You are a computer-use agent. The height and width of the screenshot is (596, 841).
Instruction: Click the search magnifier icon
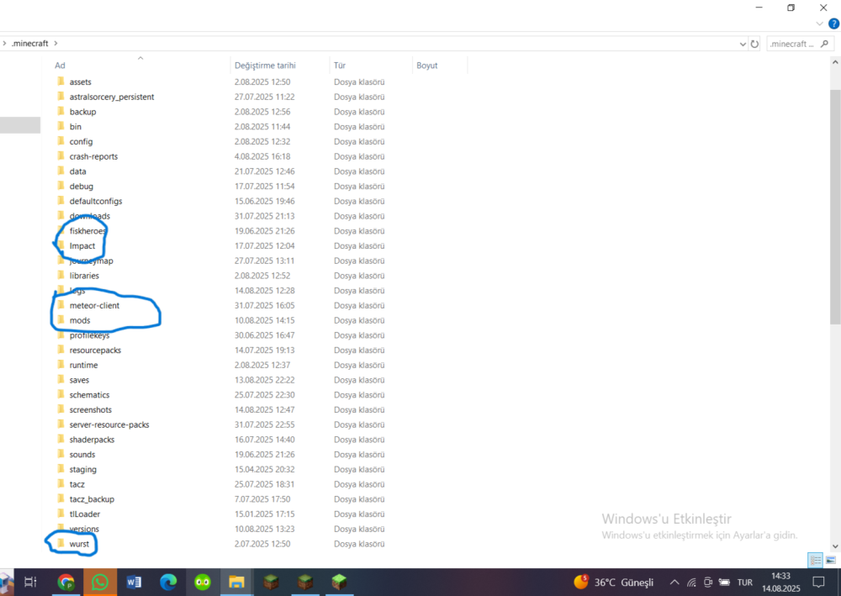[x=825, y=44]
